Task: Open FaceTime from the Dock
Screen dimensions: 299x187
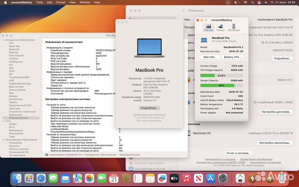Action: click(102, 179)
